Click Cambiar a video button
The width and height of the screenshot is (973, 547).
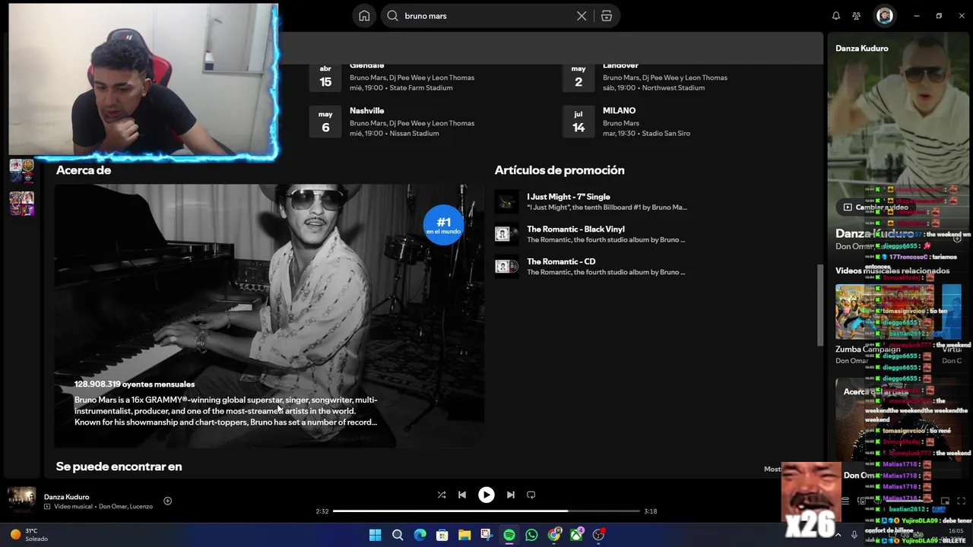coord(876,207)
